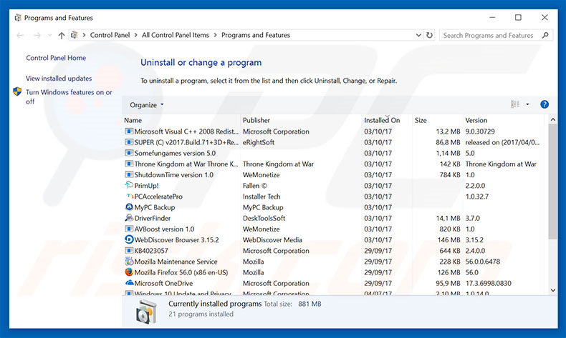566x338 pixels.
Task: Sort by the Size column header
Action: (421, 120)
